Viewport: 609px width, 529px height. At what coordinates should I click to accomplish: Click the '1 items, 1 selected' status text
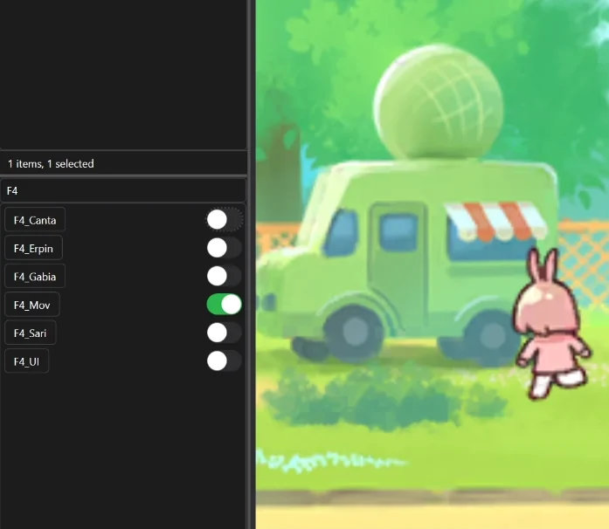(x=51, y=164)
